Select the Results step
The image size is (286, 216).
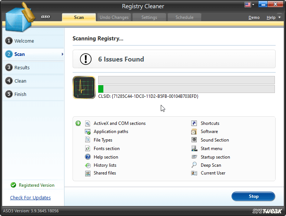pos(33,67)
